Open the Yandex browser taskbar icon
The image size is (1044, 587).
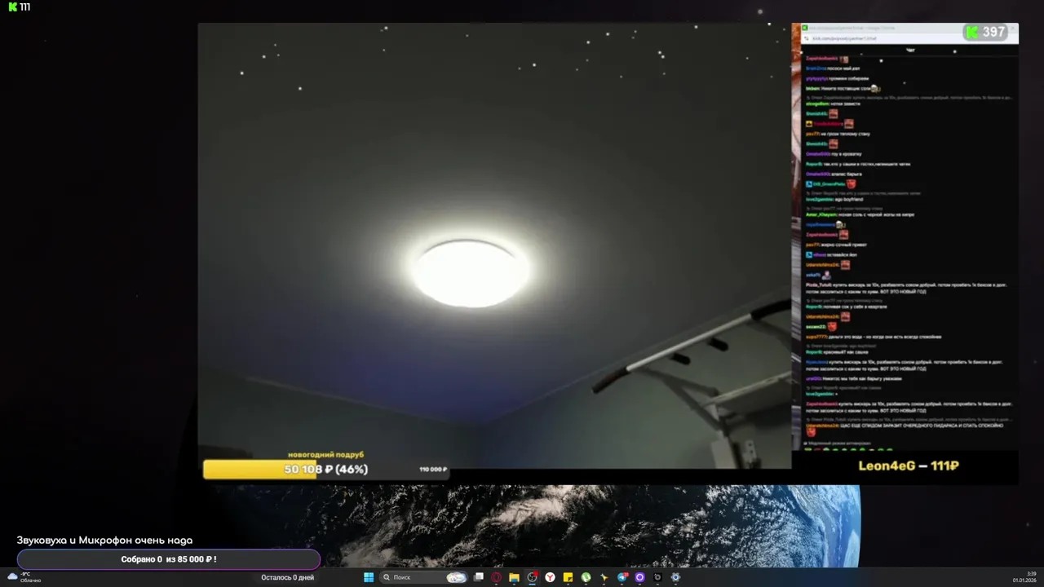(x=550, y=577)
